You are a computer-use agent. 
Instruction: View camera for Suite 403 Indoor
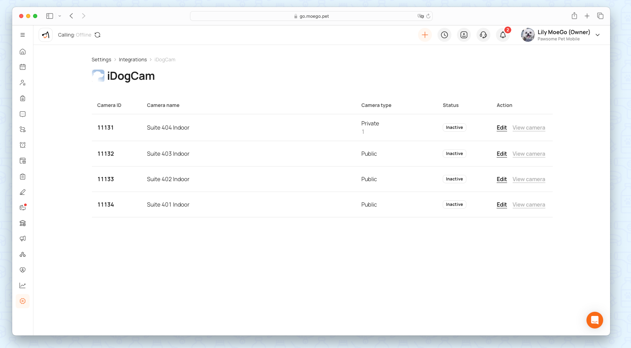[529, 154]
